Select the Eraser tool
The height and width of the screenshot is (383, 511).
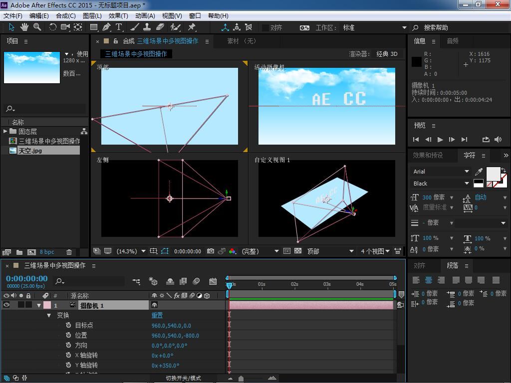click(x=160, y=27)
